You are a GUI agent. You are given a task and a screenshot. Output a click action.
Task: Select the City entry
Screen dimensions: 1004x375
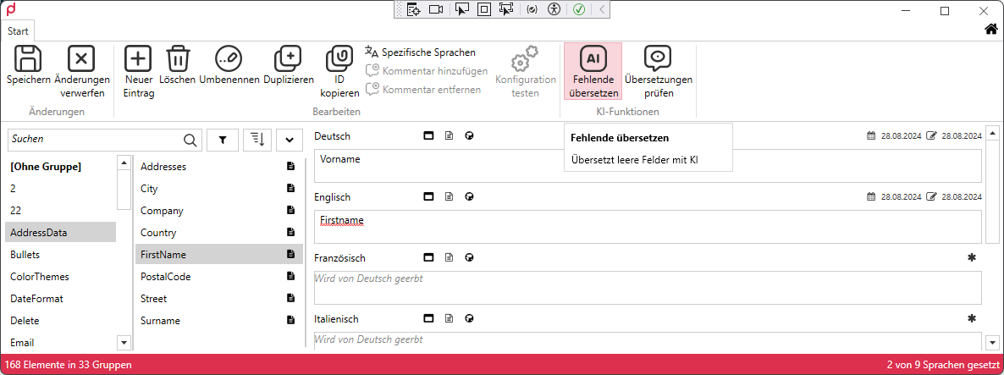[219, 189]
